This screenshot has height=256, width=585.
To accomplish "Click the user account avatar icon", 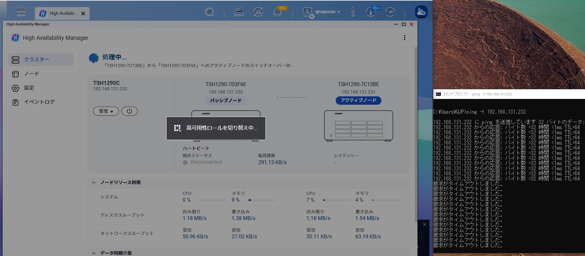I will 308,13.
